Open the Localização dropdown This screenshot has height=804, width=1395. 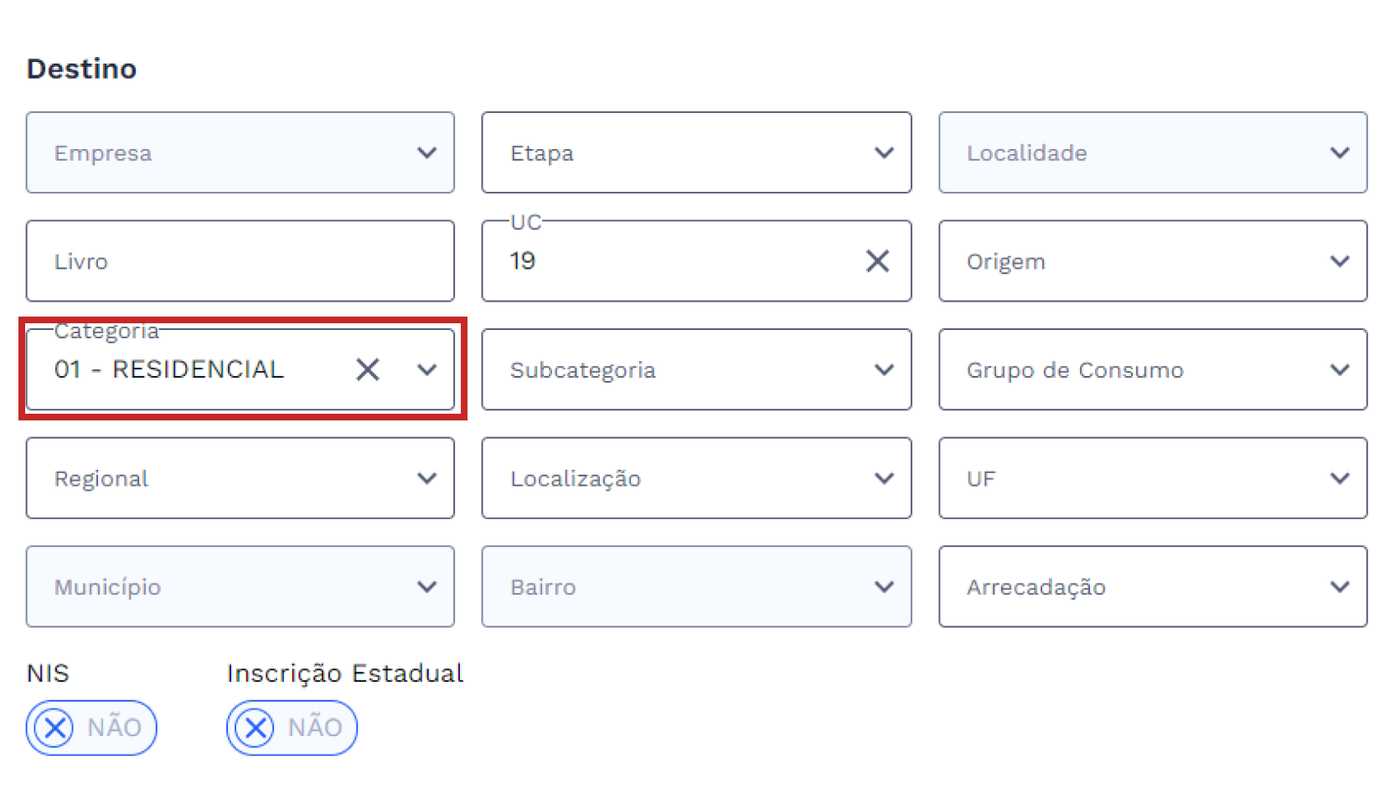(x=884, y=478)
